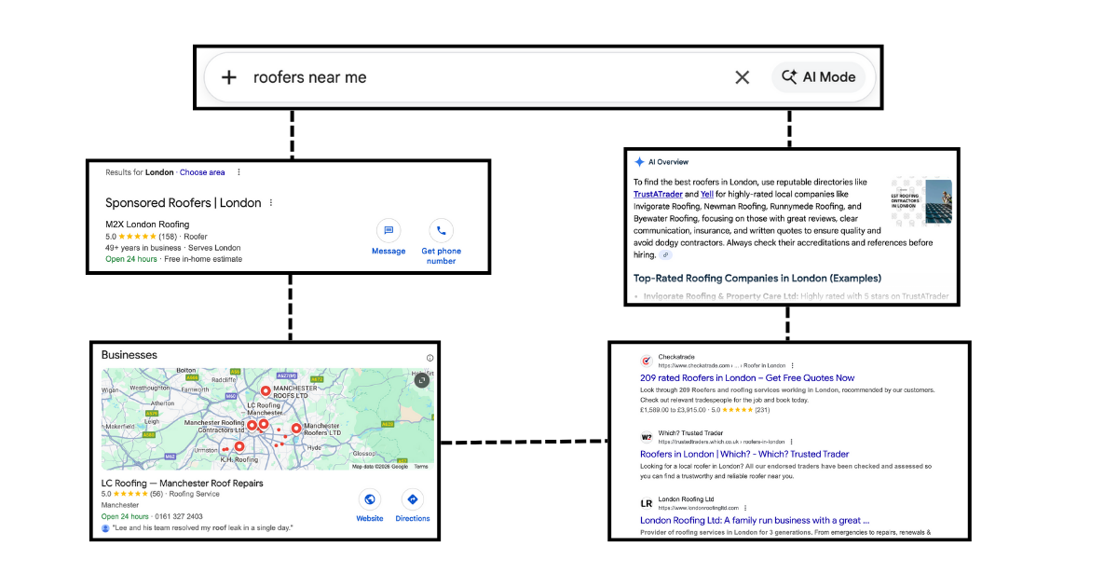This screenshot has width=1118, height=587.
Task: Clear the search query with the X icon
Action: point(743,77)
